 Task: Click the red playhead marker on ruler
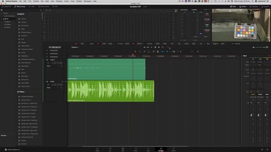coord(133,55)
